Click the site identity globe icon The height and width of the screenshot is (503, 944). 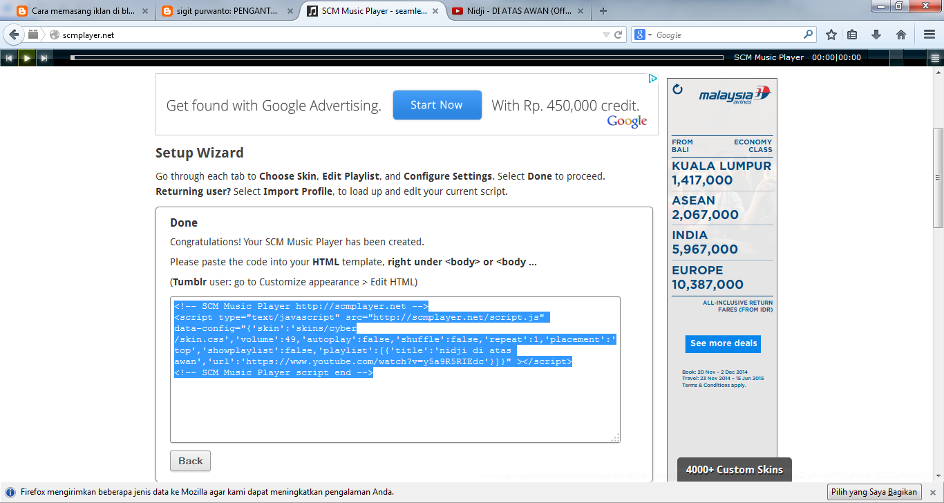[x=54, y=35]
